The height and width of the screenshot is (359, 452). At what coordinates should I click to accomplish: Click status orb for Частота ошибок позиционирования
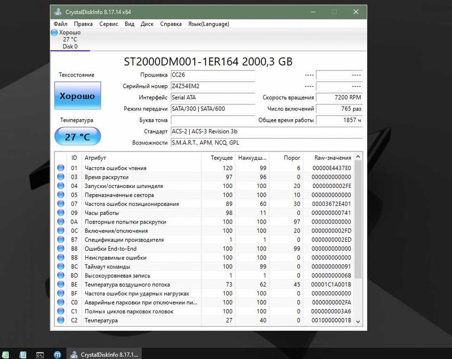pyautogui.click(x=61, y=203)
